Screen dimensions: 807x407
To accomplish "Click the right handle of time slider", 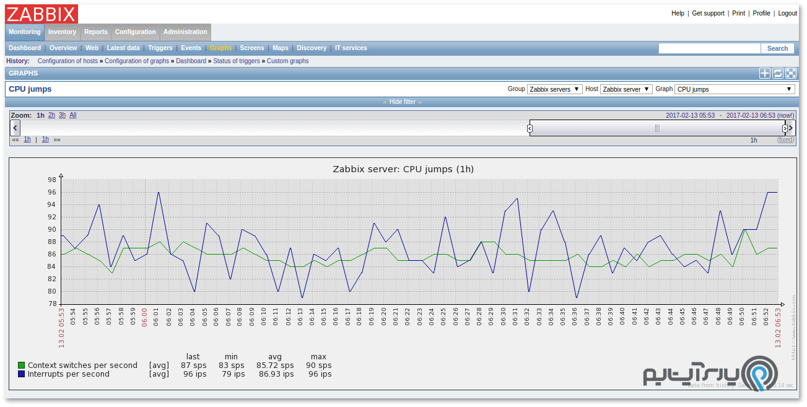I will point(785,128).
